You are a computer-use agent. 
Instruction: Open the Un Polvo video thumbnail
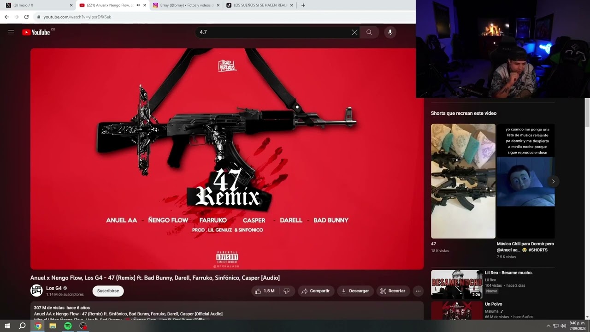pos(457,310)
